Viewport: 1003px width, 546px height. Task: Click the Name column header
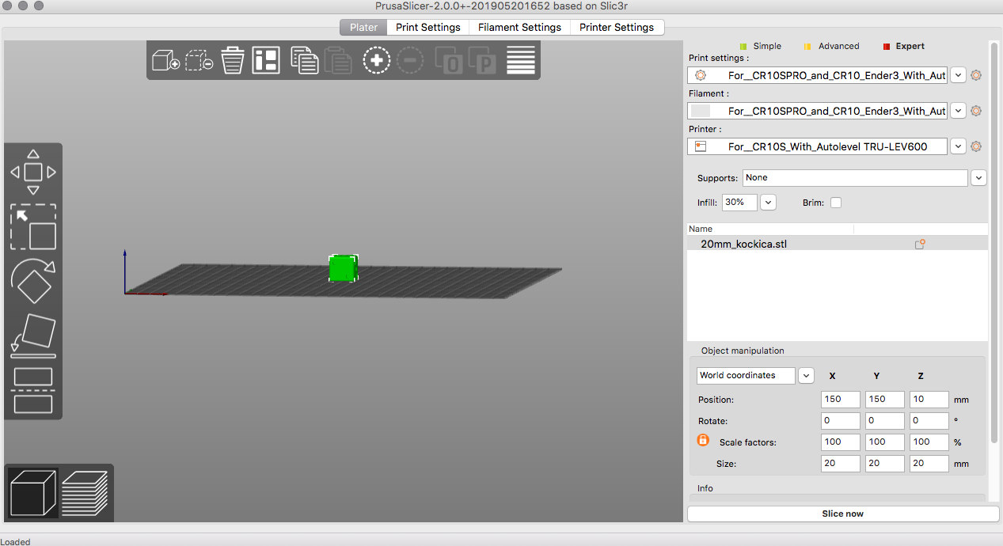(770, 229)
